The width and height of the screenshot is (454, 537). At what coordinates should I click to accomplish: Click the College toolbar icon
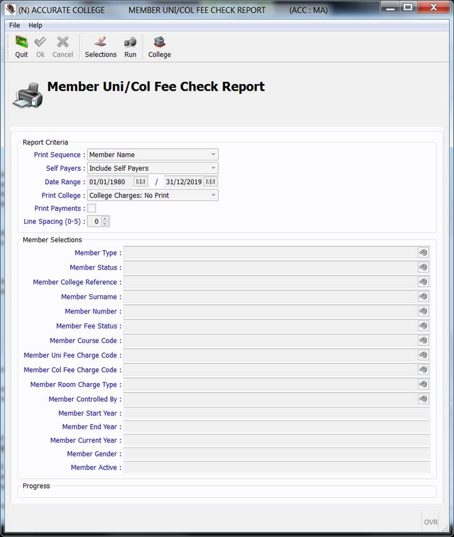(x=159, y=47)
